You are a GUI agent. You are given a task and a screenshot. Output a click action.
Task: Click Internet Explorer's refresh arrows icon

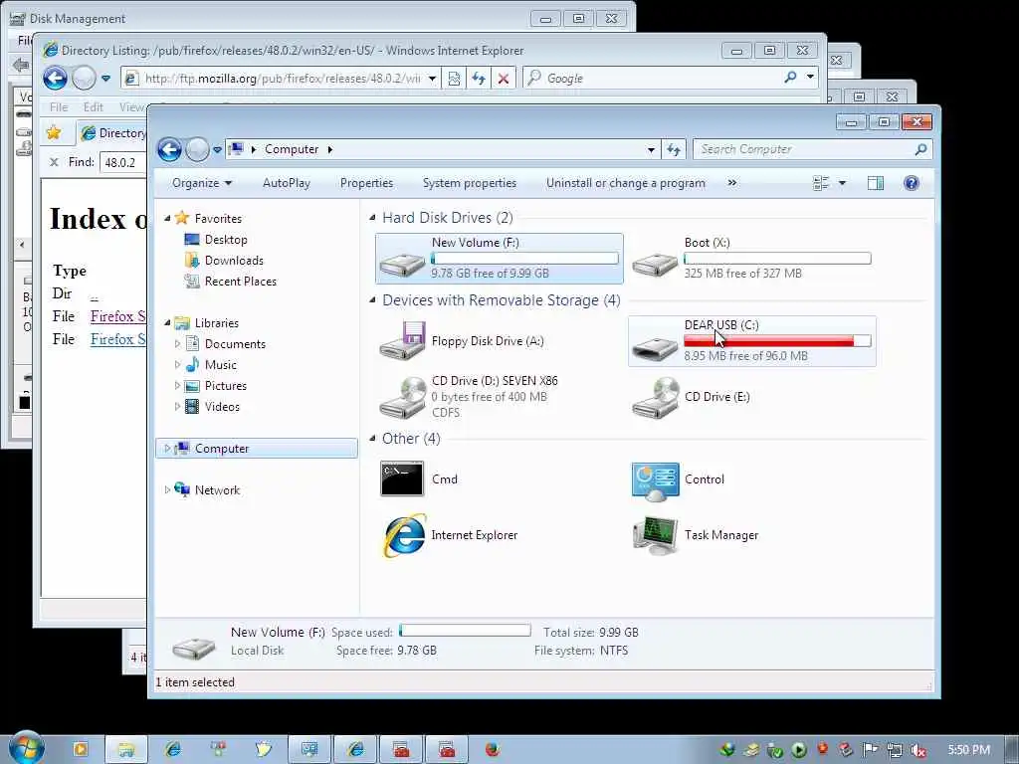(x=479, y=79)
